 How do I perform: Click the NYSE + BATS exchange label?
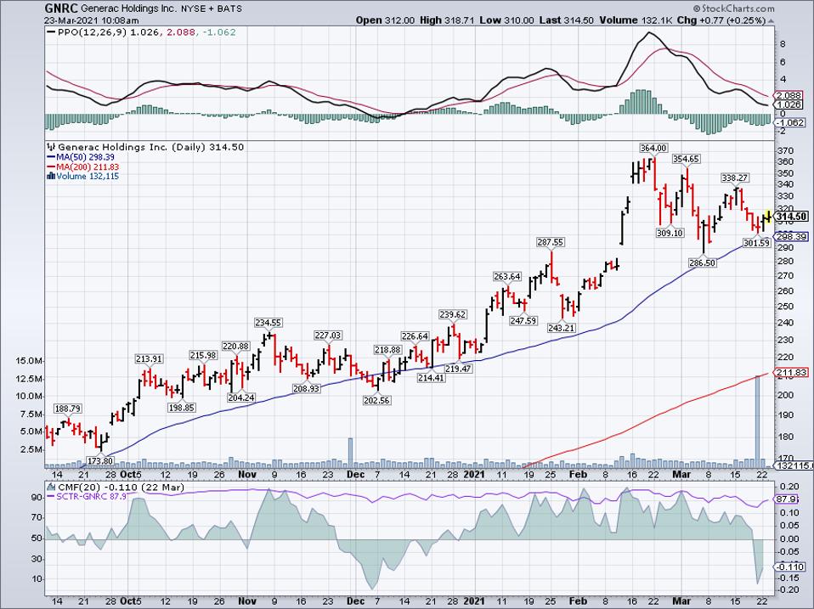(212, 9)
